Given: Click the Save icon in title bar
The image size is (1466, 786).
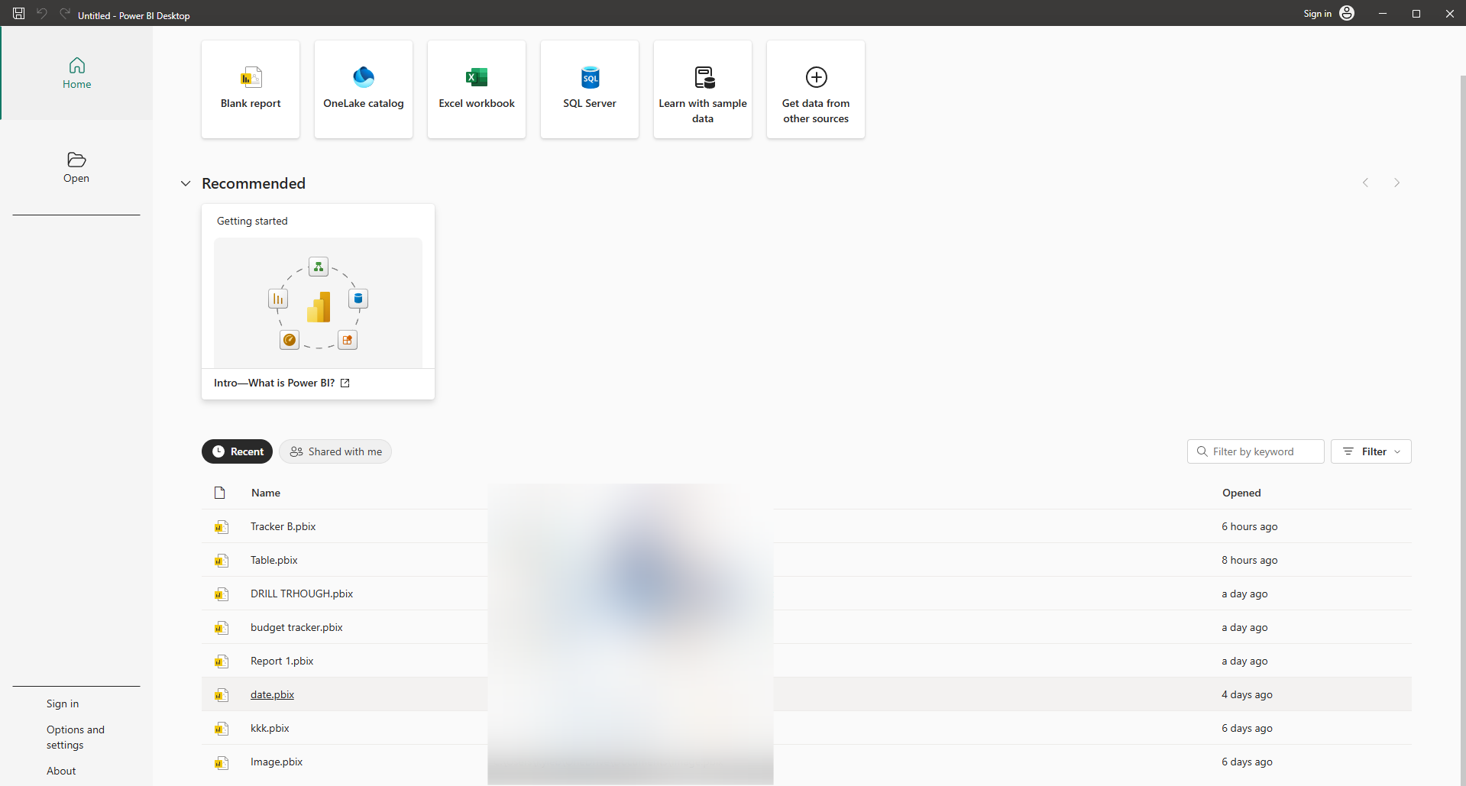Looking at the screenshot, I should (19, 14).
